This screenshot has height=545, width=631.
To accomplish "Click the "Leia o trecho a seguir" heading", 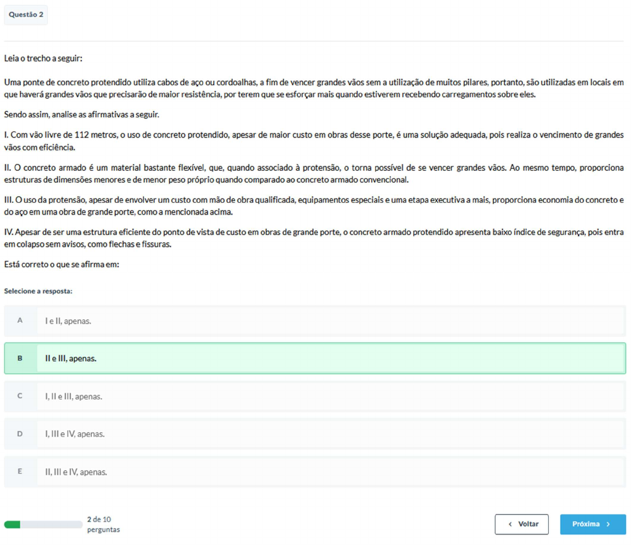I will click(x=43, y=59).
